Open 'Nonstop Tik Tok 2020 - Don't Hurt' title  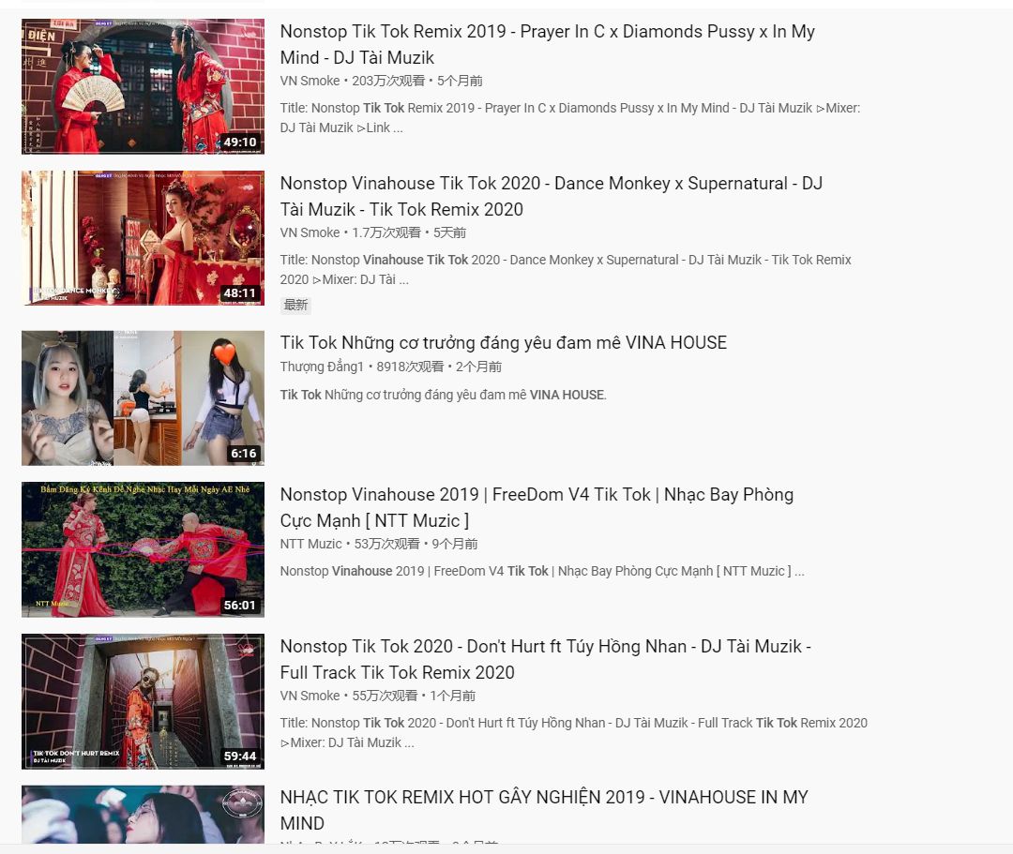(x=545, y=659)
